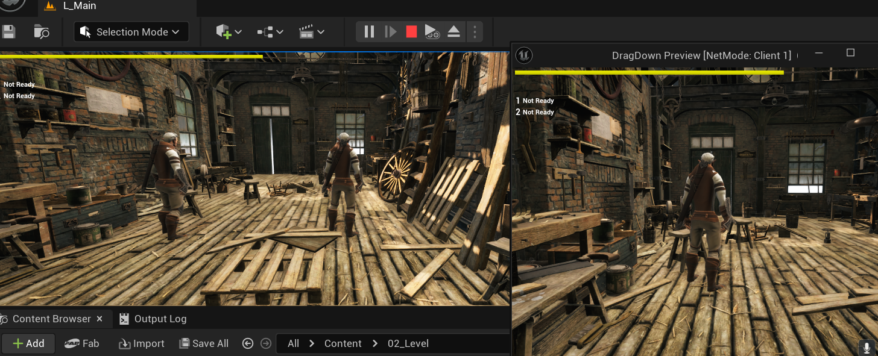Click the first Not Ready label in main viewport
Viewport: 878px width, 356px height.
pyautogui.click(x=19, y=85)
